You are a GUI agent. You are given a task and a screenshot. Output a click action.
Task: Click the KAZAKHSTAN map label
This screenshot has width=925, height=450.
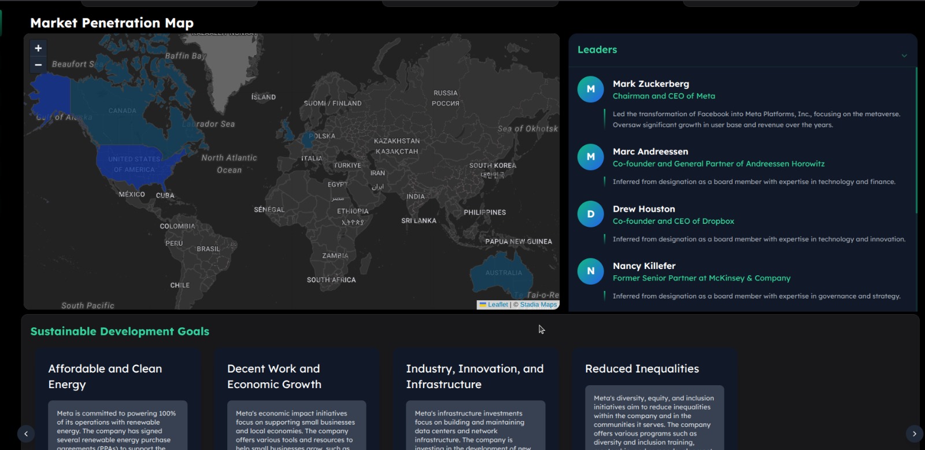[397, 141]
